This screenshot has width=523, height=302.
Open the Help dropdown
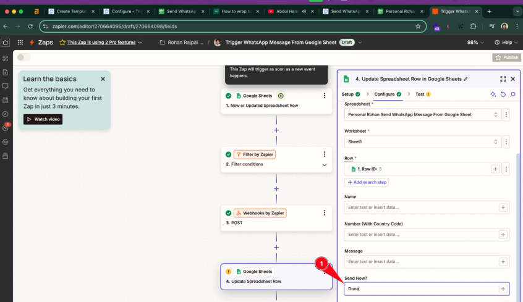[506, 43]
